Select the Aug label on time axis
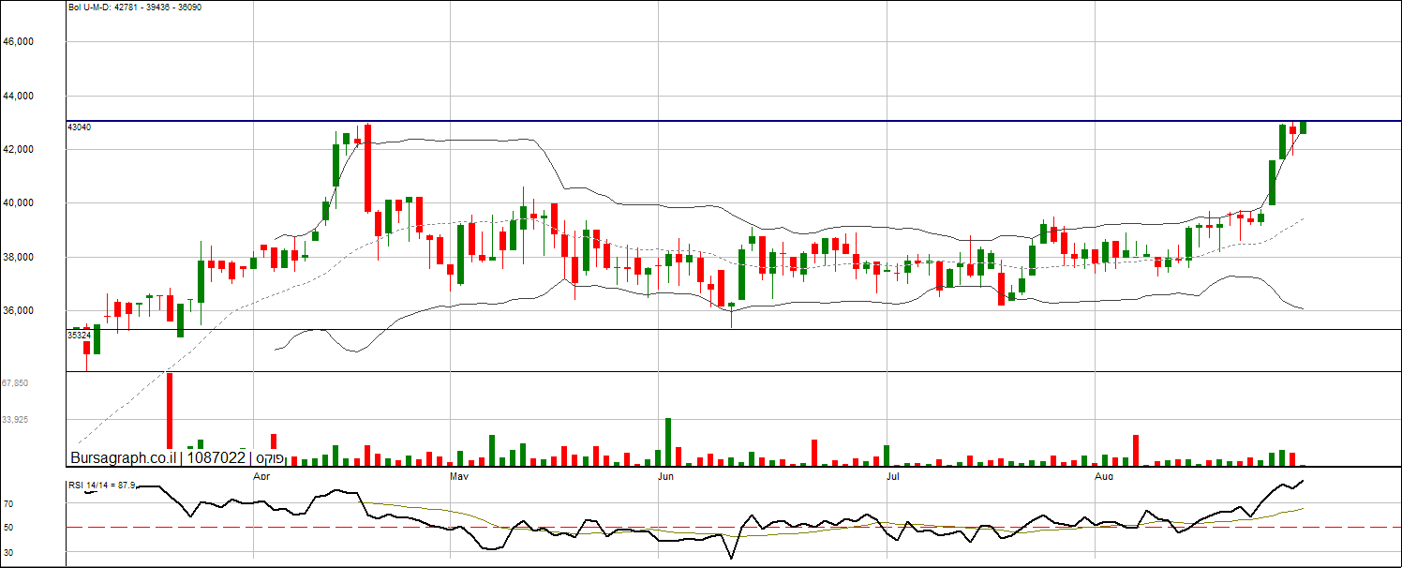 (1105, 477)
